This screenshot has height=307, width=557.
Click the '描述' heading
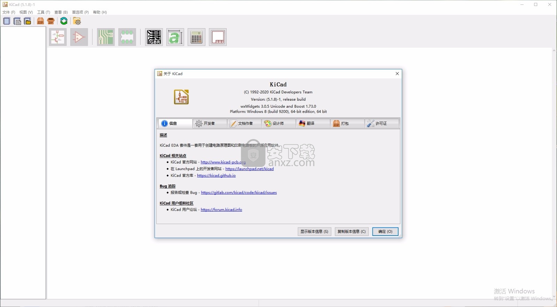163,135
